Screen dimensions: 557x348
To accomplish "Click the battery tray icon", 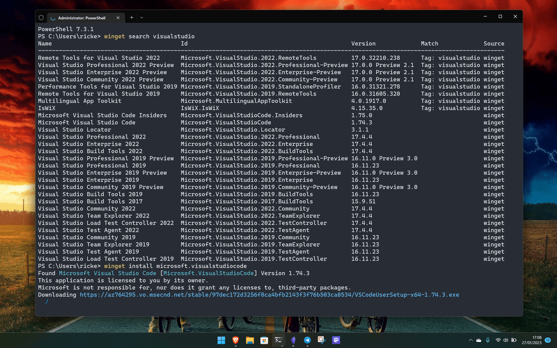I will [514, 340].
